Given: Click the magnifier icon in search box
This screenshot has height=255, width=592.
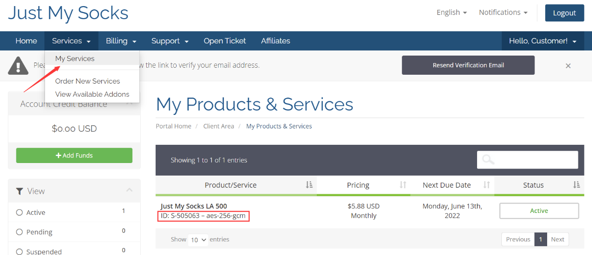Looking at the screenshot, I should [488, 160].
